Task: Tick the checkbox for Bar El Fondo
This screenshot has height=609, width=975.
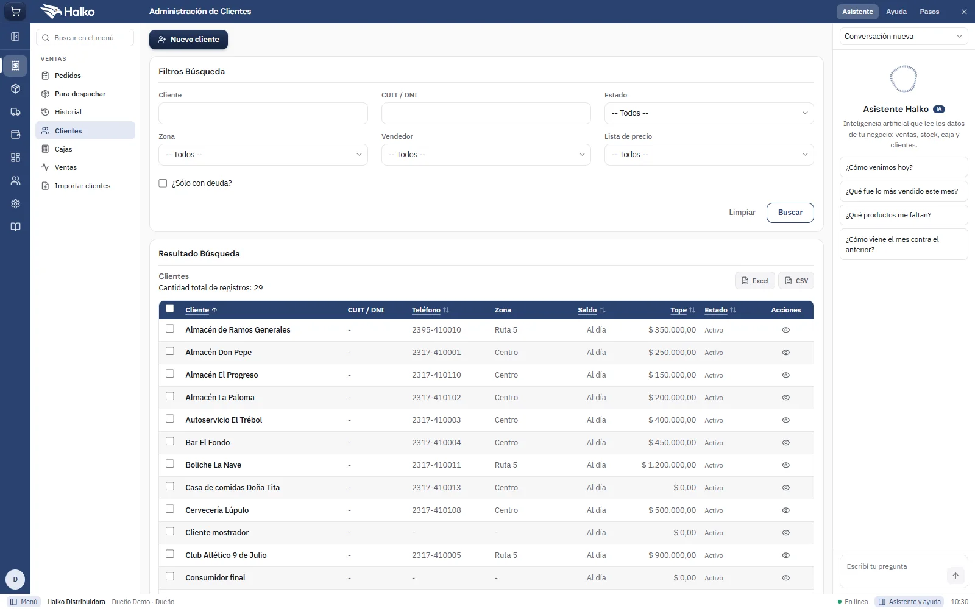Action: pos(170,442)
